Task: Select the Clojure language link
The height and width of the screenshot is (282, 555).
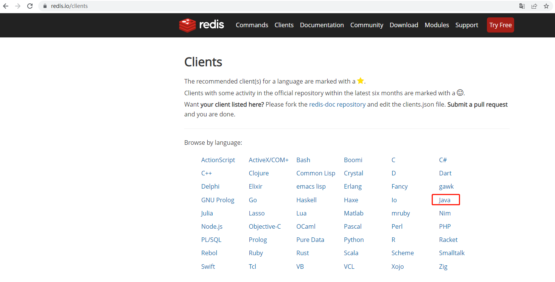Action: [x=259, y=173]
